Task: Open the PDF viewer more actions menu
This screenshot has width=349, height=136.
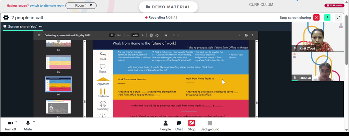Action: (252, 35)
